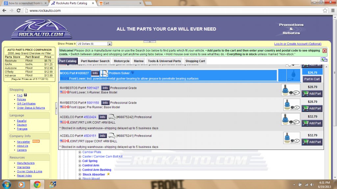Go back with browser back arrow
Screen dimensions: 337x189
pos(4,10)
